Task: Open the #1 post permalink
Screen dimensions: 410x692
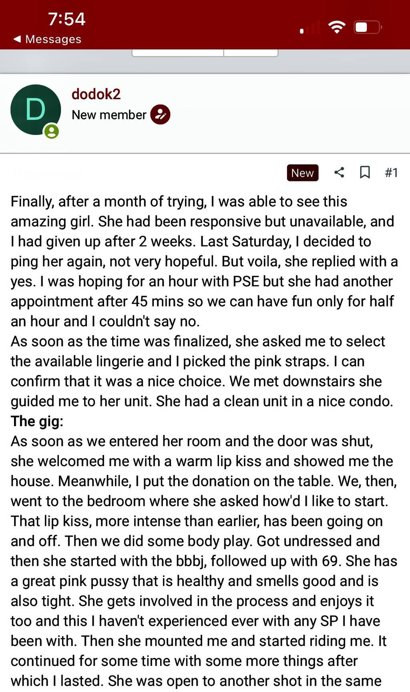Action: click(391, 173)
